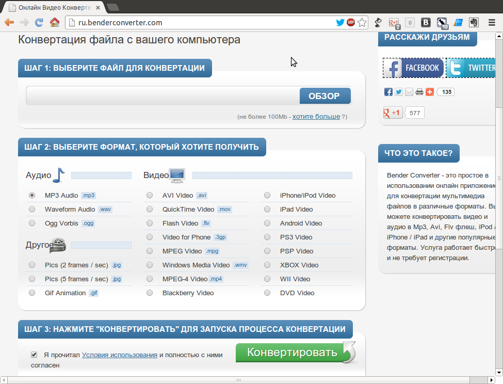The image size is (503, 384).
Task: Open the Chrome hamburger menu
Action: (x=492, y=23)
